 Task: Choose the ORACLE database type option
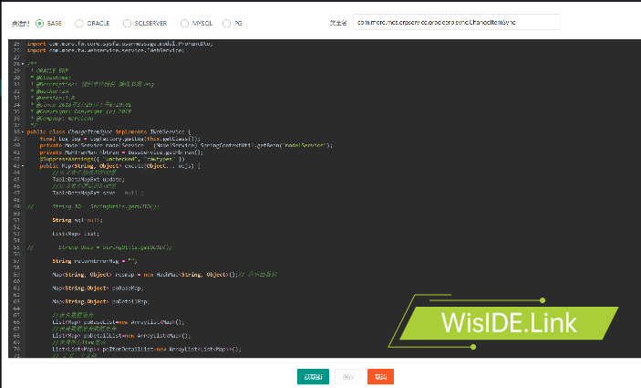click(x=79, y=23)
